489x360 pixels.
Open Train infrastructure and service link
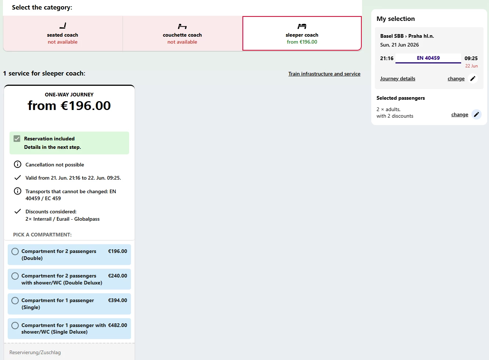[x=324, y=74]
